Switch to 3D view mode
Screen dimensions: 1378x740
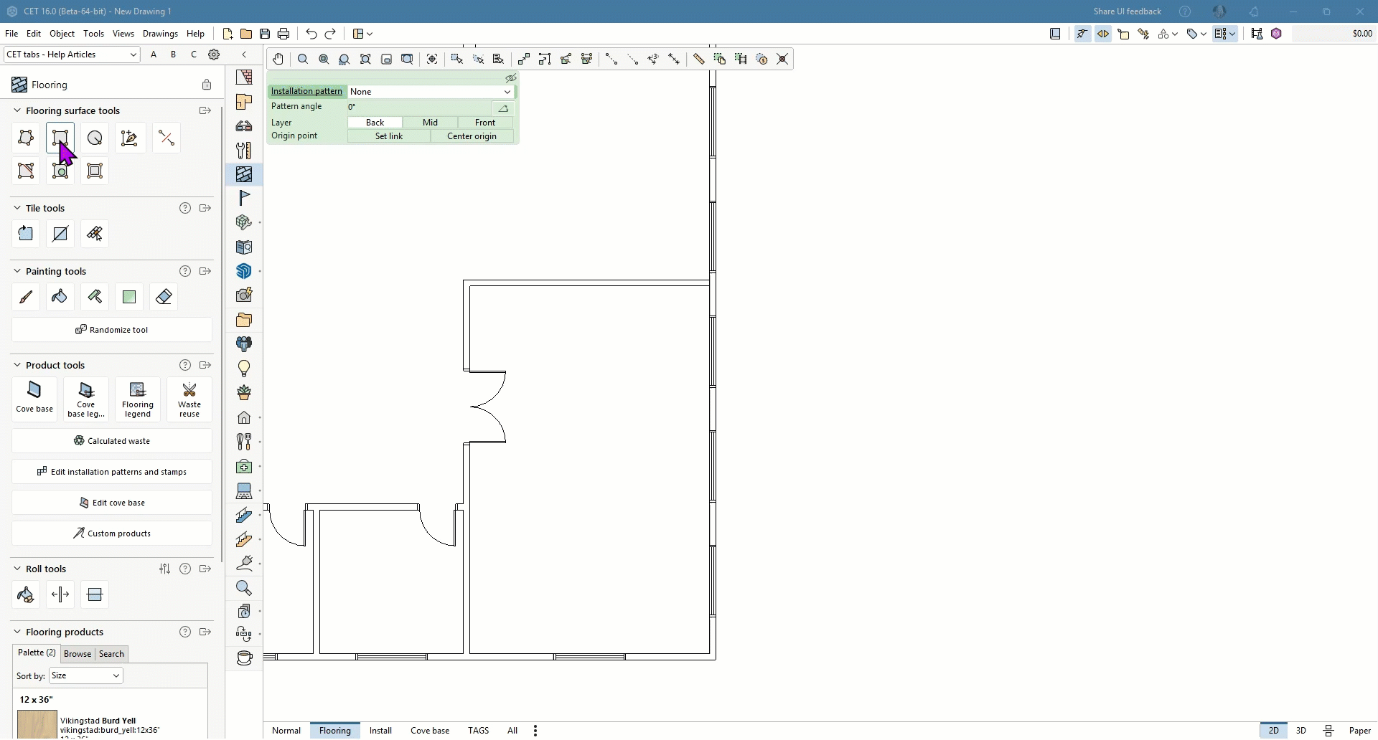click(x=1301, y=731)
